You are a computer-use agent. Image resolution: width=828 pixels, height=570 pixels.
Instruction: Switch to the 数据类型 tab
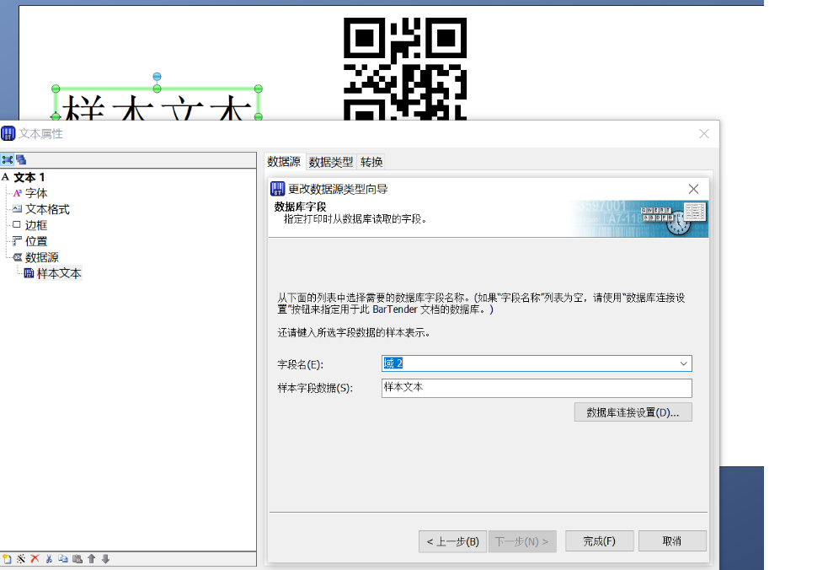[330, 162]
